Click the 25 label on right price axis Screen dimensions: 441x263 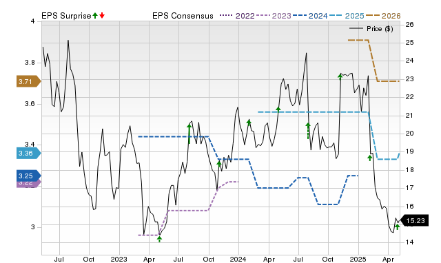410,43
